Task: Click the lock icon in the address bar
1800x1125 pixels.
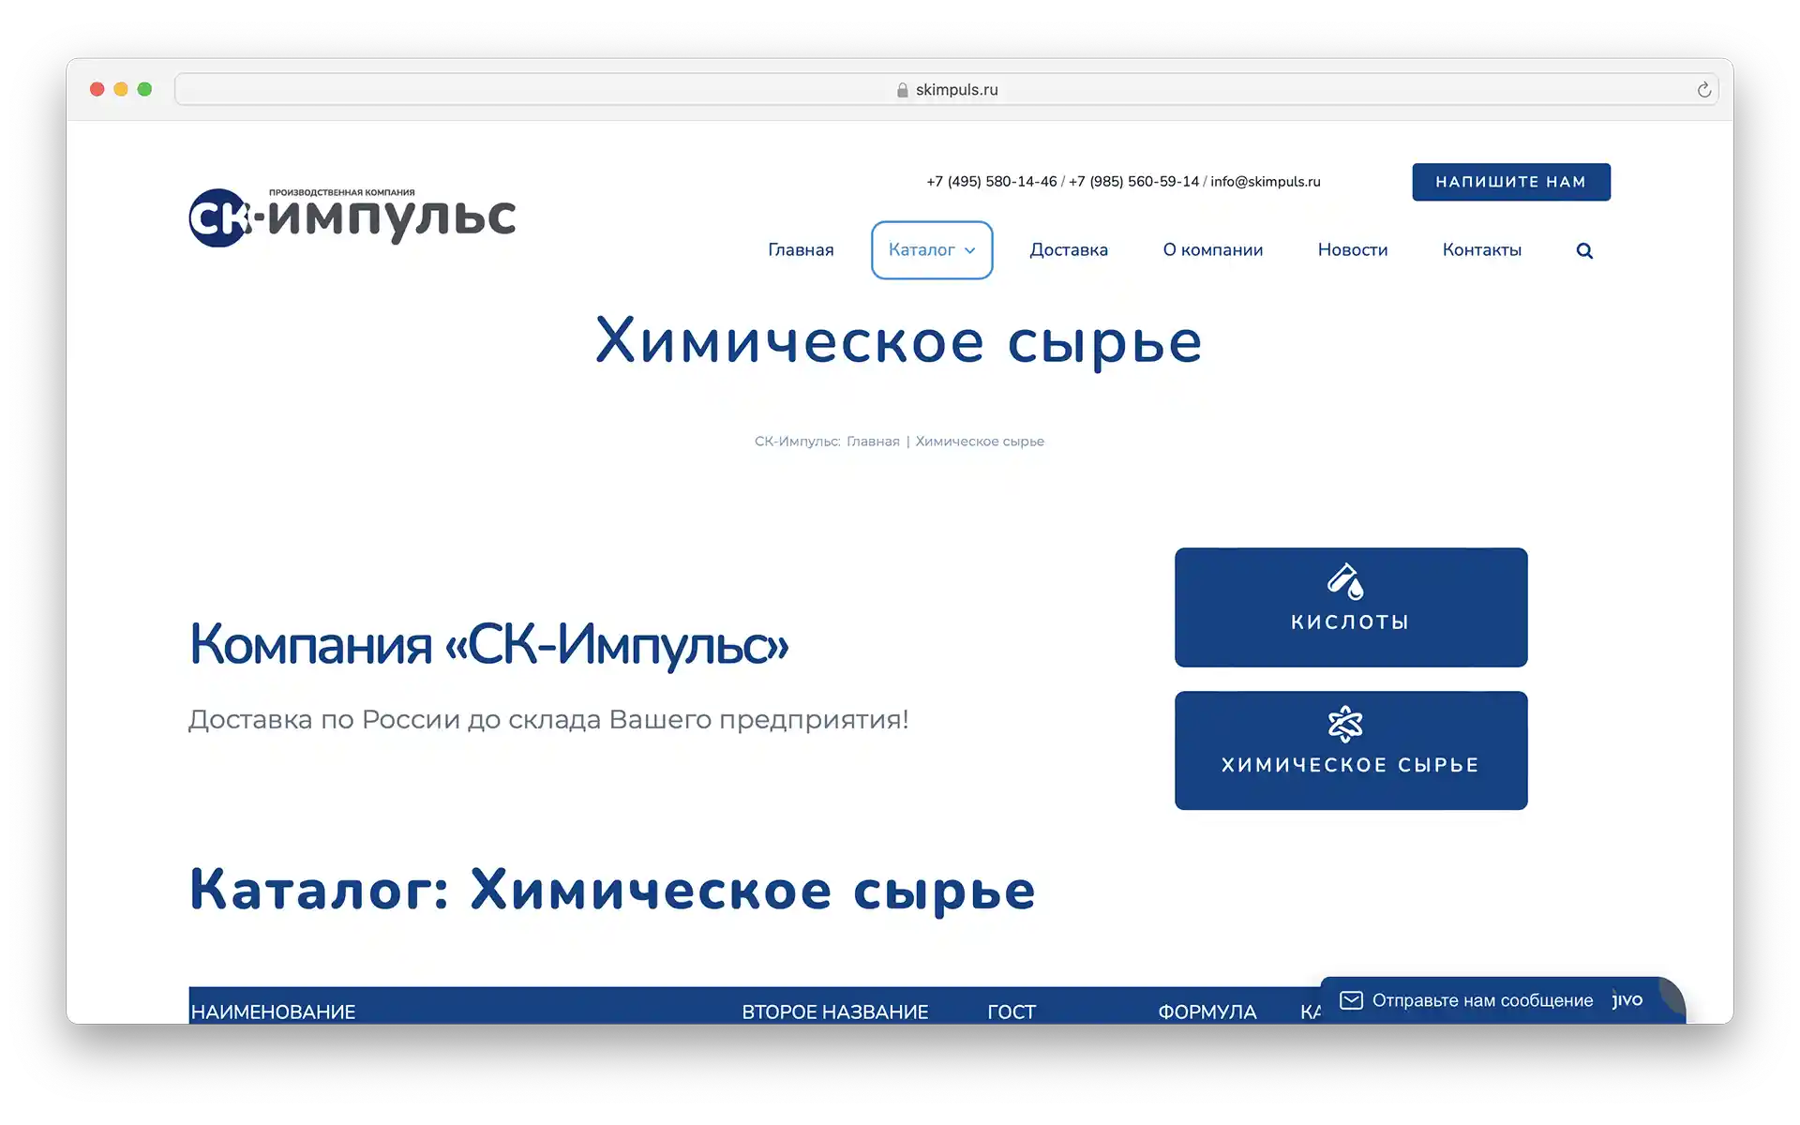Action: pos(902,90)
